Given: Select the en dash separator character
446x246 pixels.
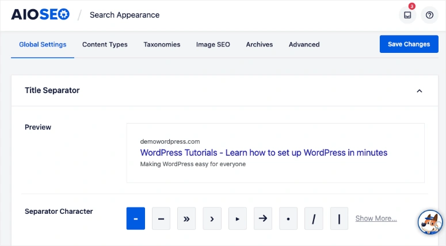Looking at the screenshot, I should [161, 218].
